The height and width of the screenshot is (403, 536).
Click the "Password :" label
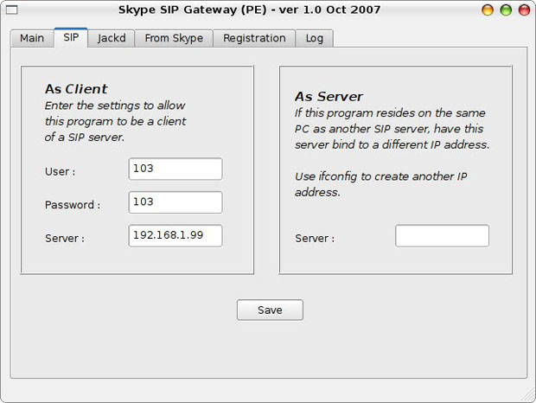coord(73,205)
